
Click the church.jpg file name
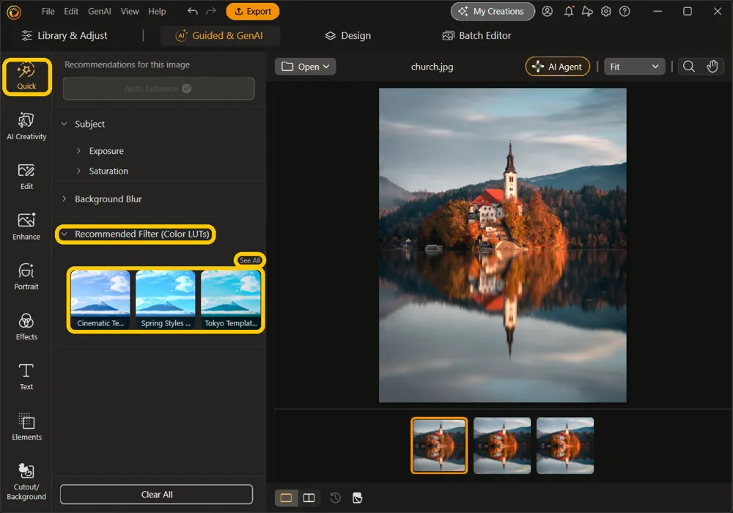tap(432, 67)
